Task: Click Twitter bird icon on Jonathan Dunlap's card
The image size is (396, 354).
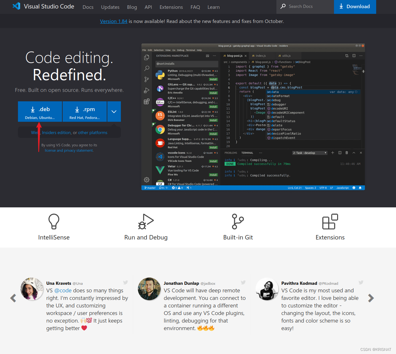Action: point(243,282)
